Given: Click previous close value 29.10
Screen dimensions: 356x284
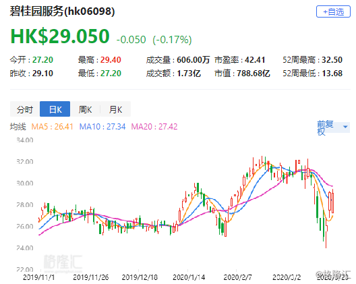Looking at the screenshot, I should tap(42, 74).
